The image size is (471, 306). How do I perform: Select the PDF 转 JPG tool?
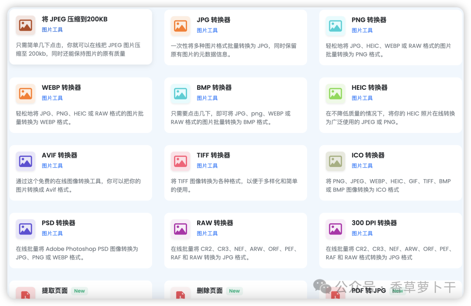click(x=369, y=290)
